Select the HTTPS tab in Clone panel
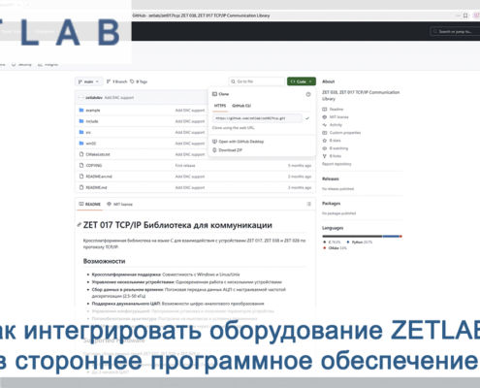This screenshot has width=480, height=388. tap(220, 106)
